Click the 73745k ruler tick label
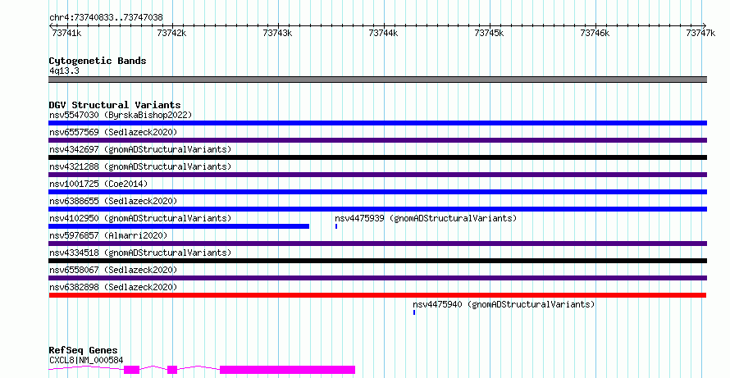This screenshot has width=730, height=378. coord(489,33)
